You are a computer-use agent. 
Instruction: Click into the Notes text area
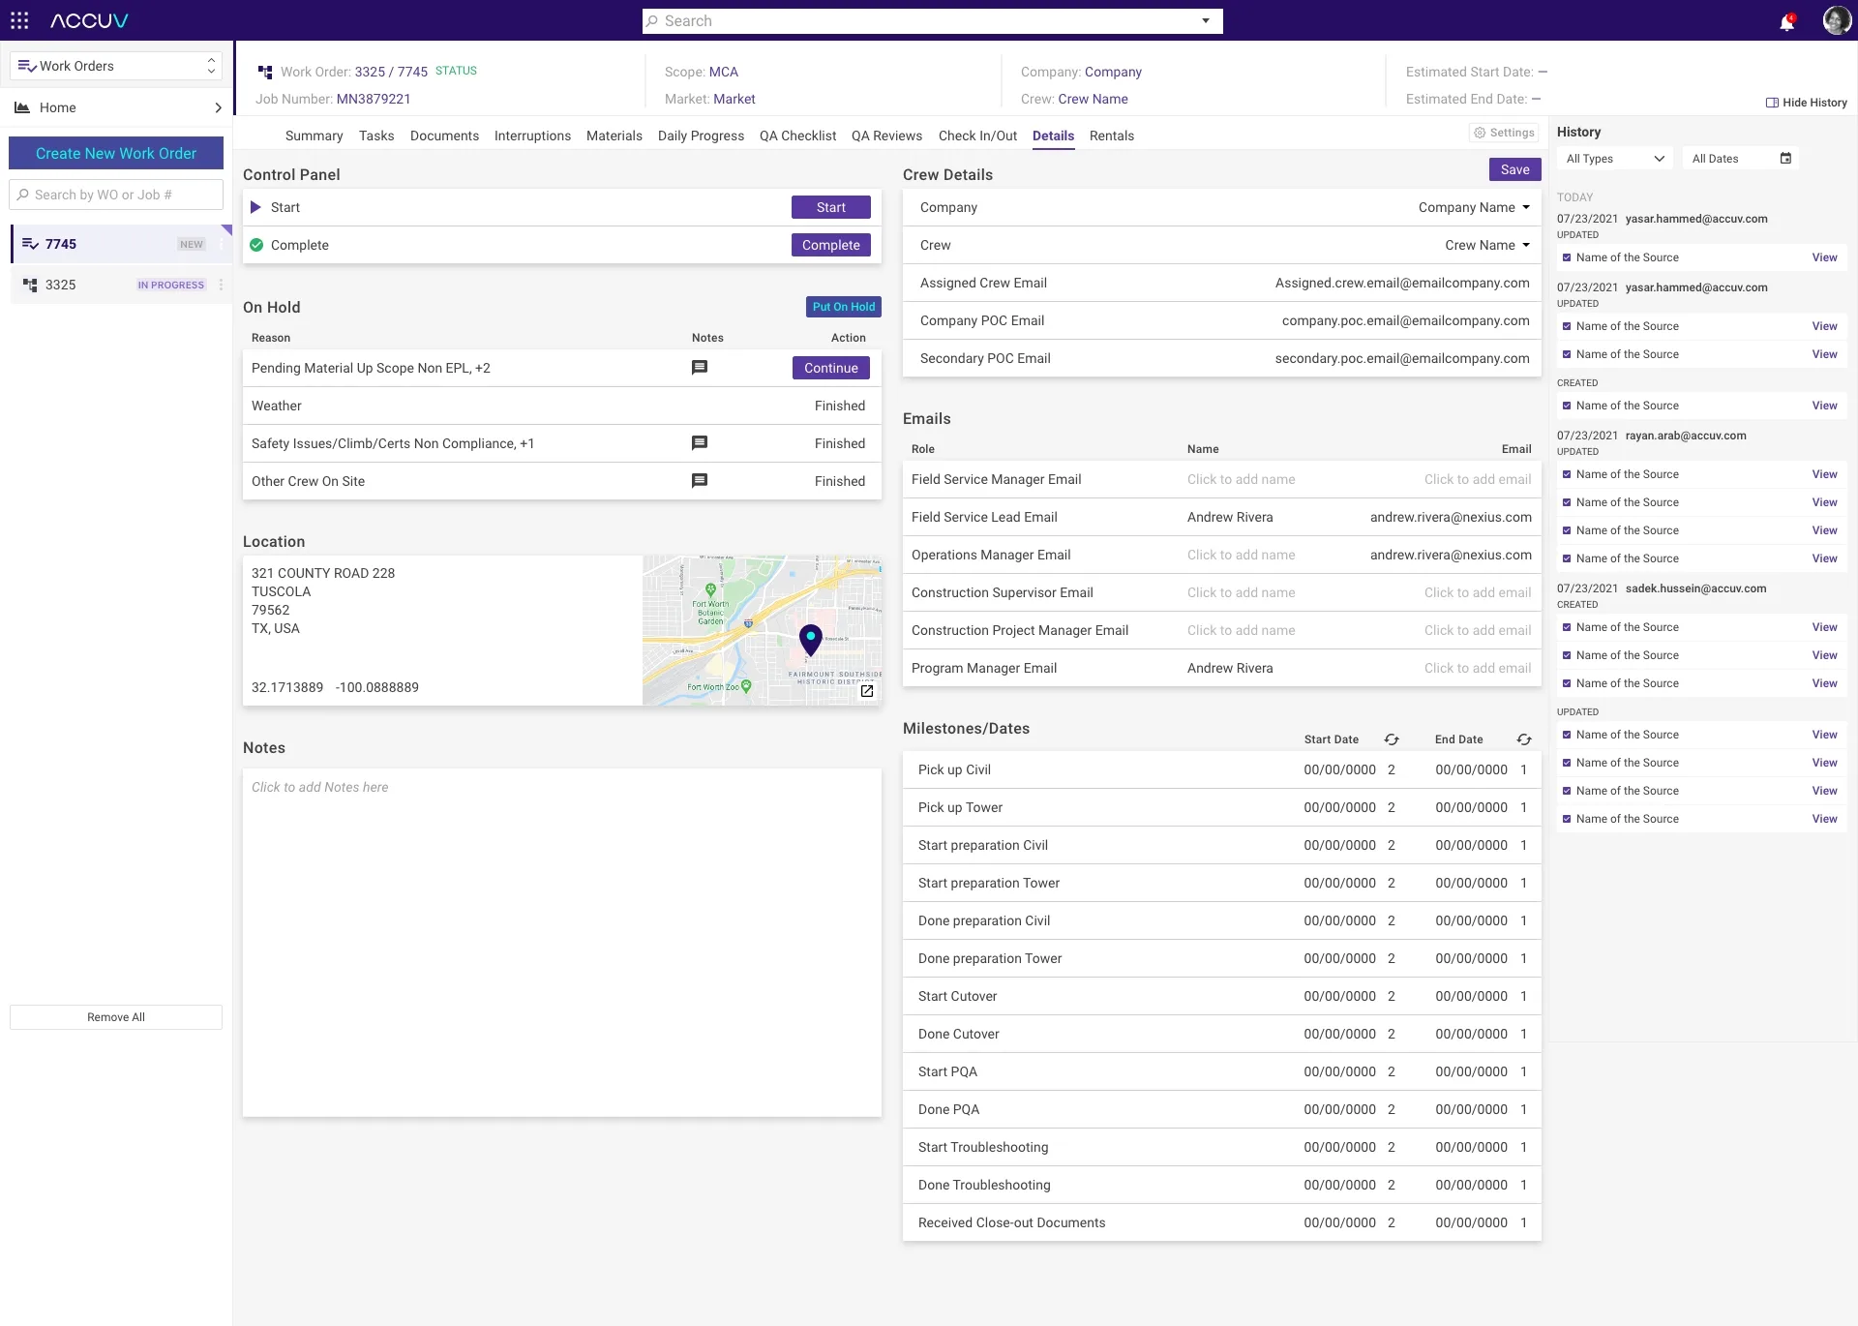(562, 943)
